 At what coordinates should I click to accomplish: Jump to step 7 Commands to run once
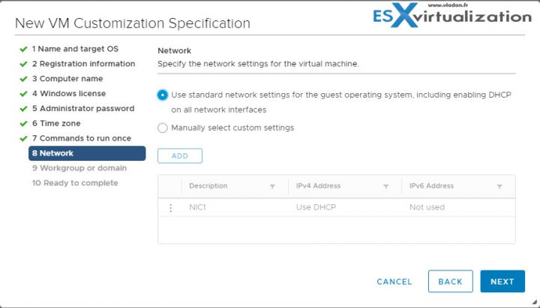coord(82,138)
